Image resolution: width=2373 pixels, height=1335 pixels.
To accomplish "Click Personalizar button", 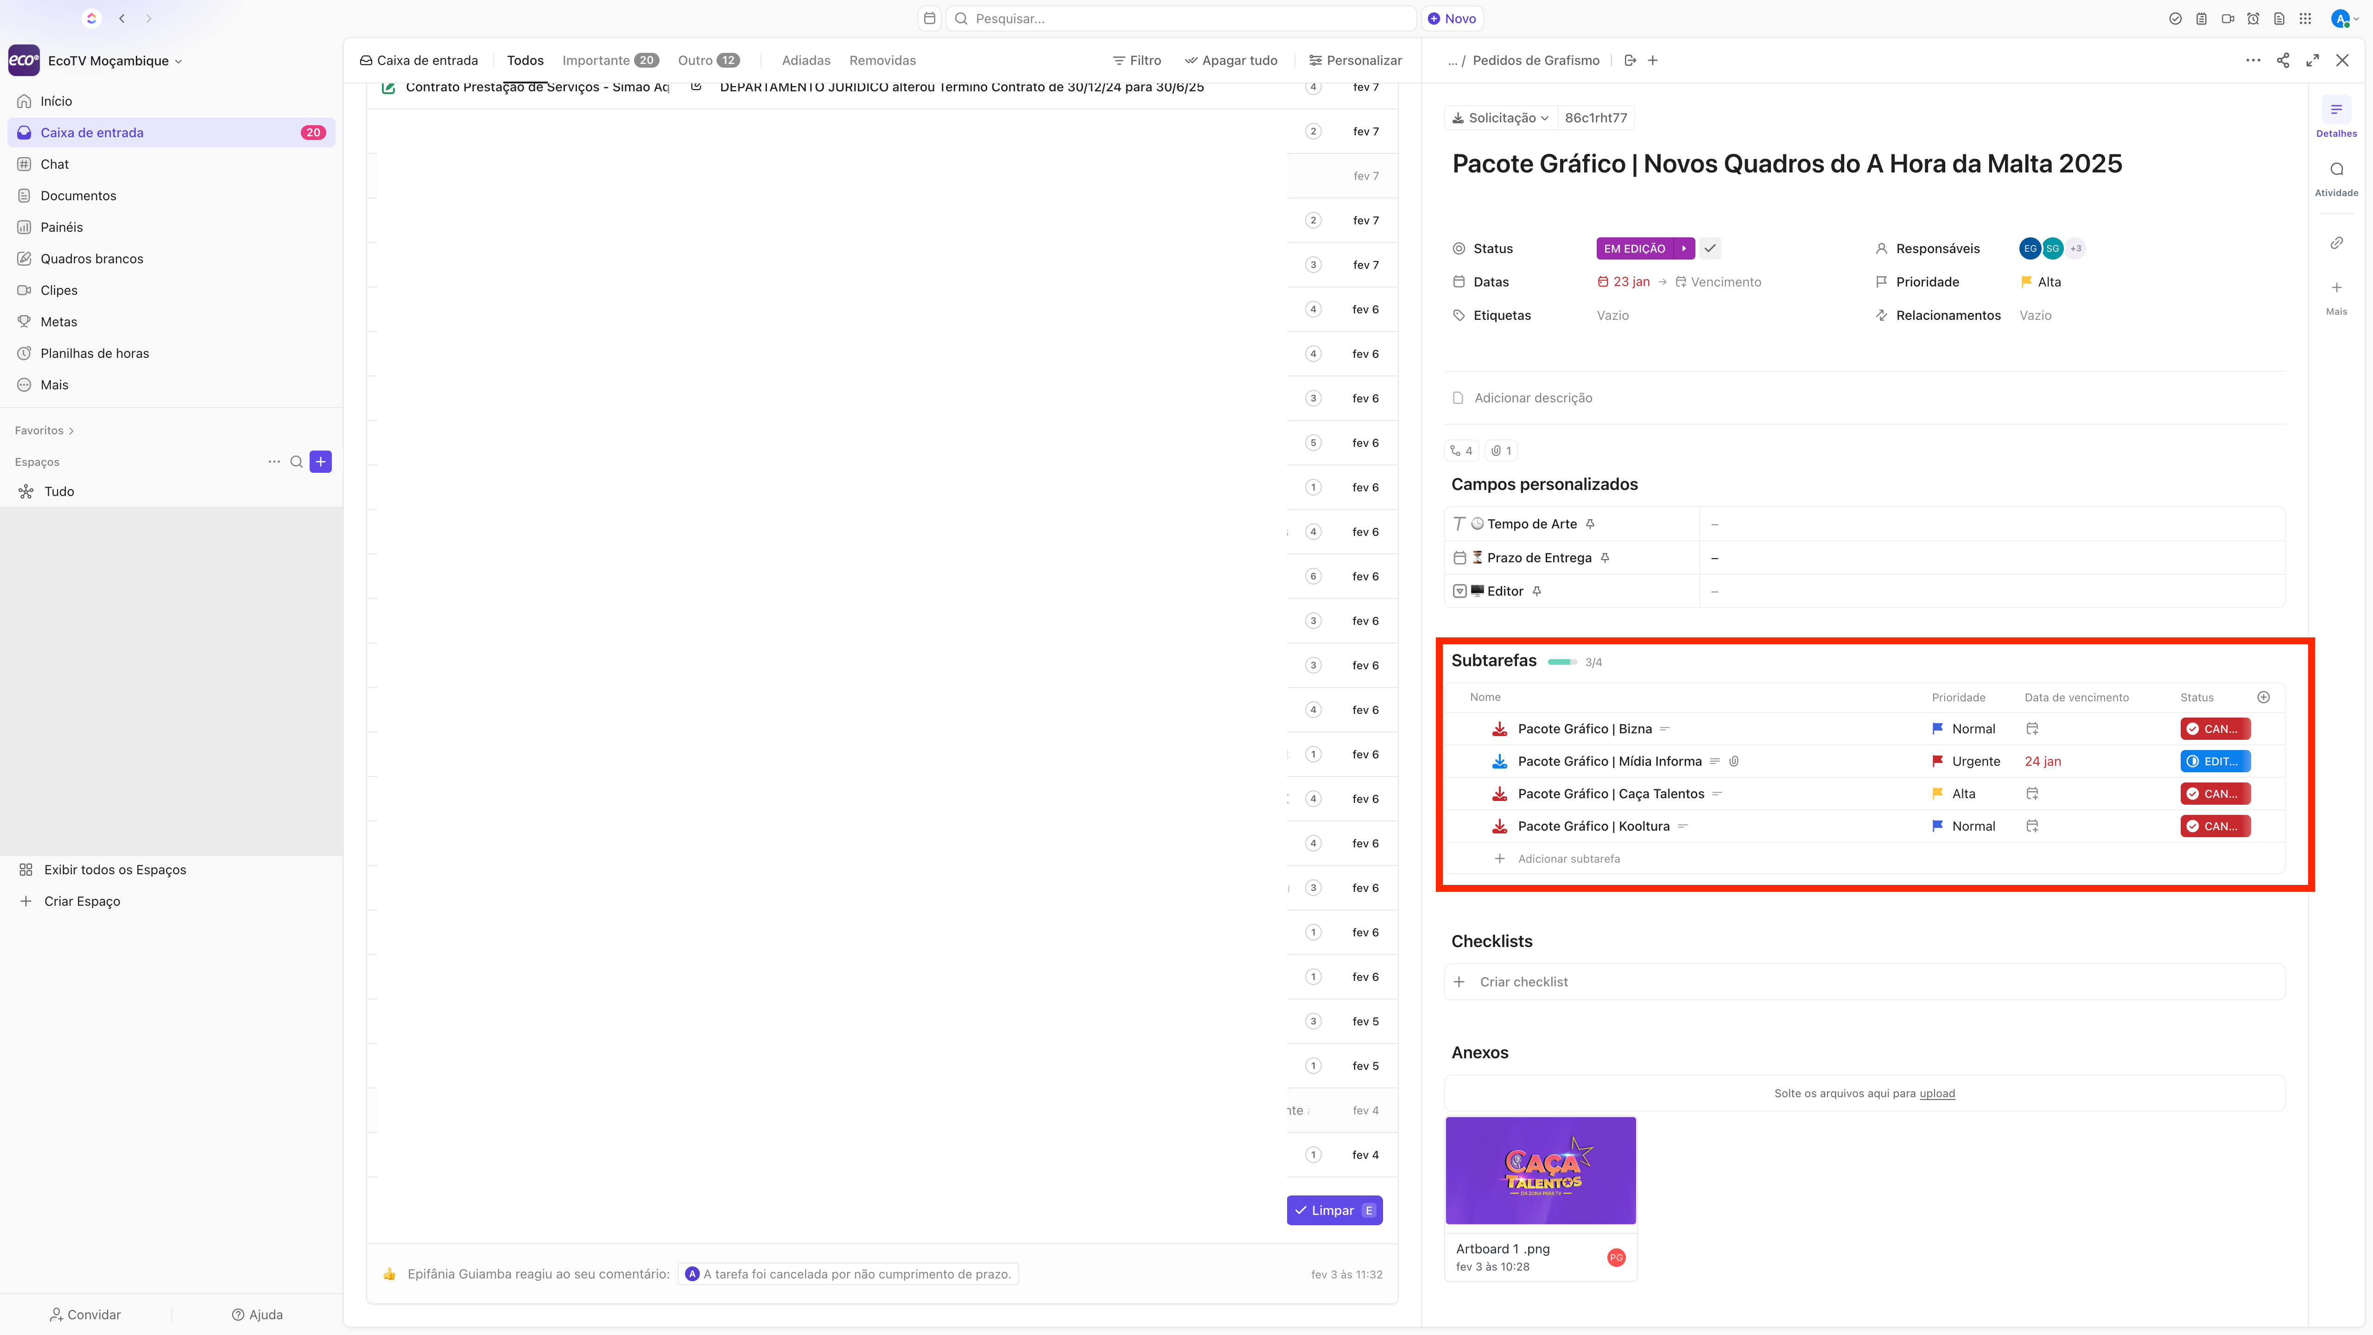I will tap(1355, 61).
